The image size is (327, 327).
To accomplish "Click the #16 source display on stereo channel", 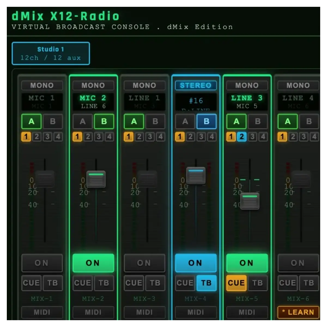I will pos(196,102).
